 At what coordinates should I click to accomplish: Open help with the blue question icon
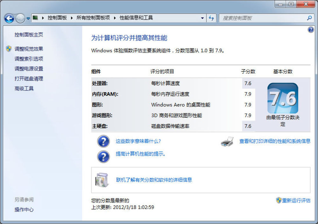[310, 30]
